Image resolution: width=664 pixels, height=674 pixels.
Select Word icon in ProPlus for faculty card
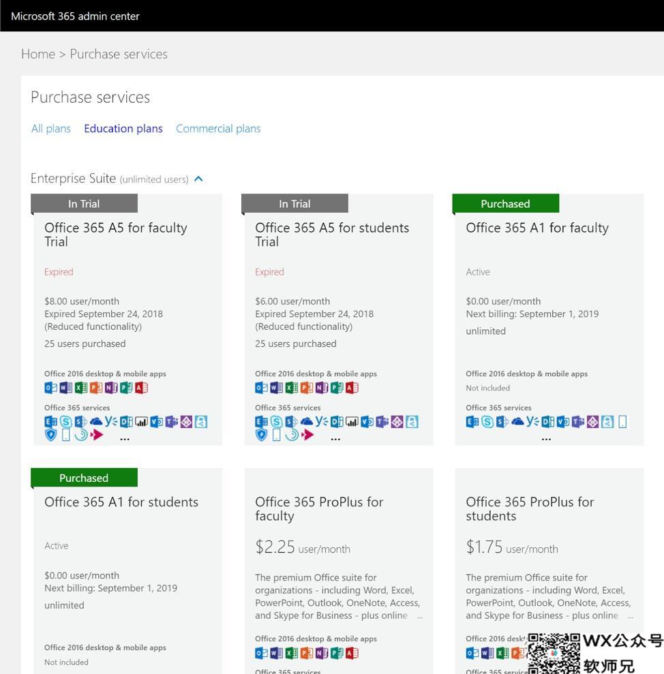coord(277,654)
